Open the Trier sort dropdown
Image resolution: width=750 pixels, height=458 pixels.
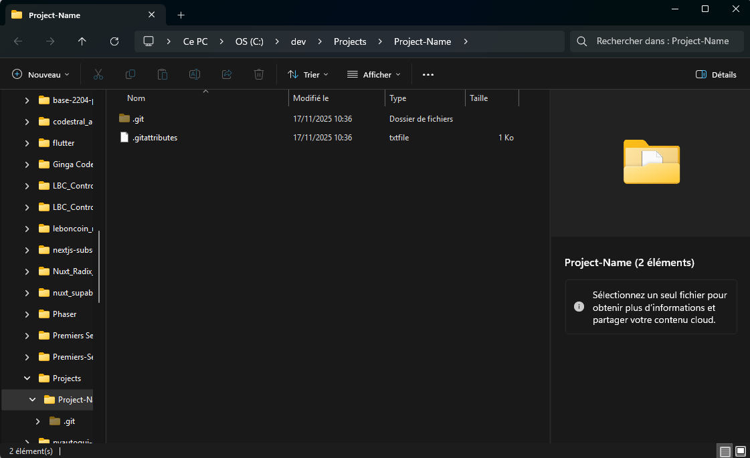(308, 75)
